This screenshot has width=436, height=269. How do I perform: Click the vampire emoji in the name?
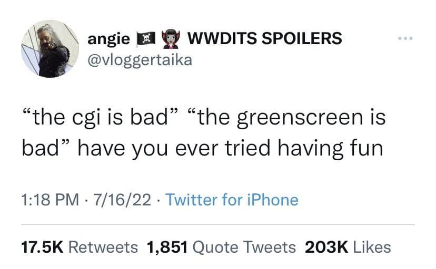(x=171, y=39)
